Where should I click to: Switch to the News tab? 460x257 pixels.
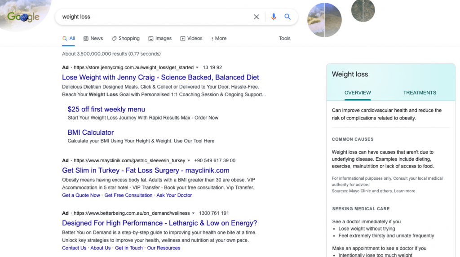pos(93,39)
